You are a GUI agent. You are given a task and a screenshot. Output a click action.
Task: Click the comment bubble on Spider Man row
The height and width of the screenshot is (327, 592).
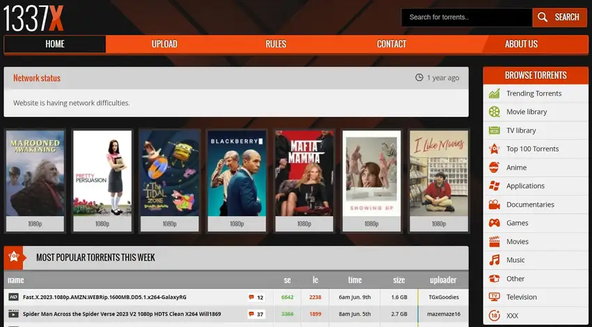(251, 314)
